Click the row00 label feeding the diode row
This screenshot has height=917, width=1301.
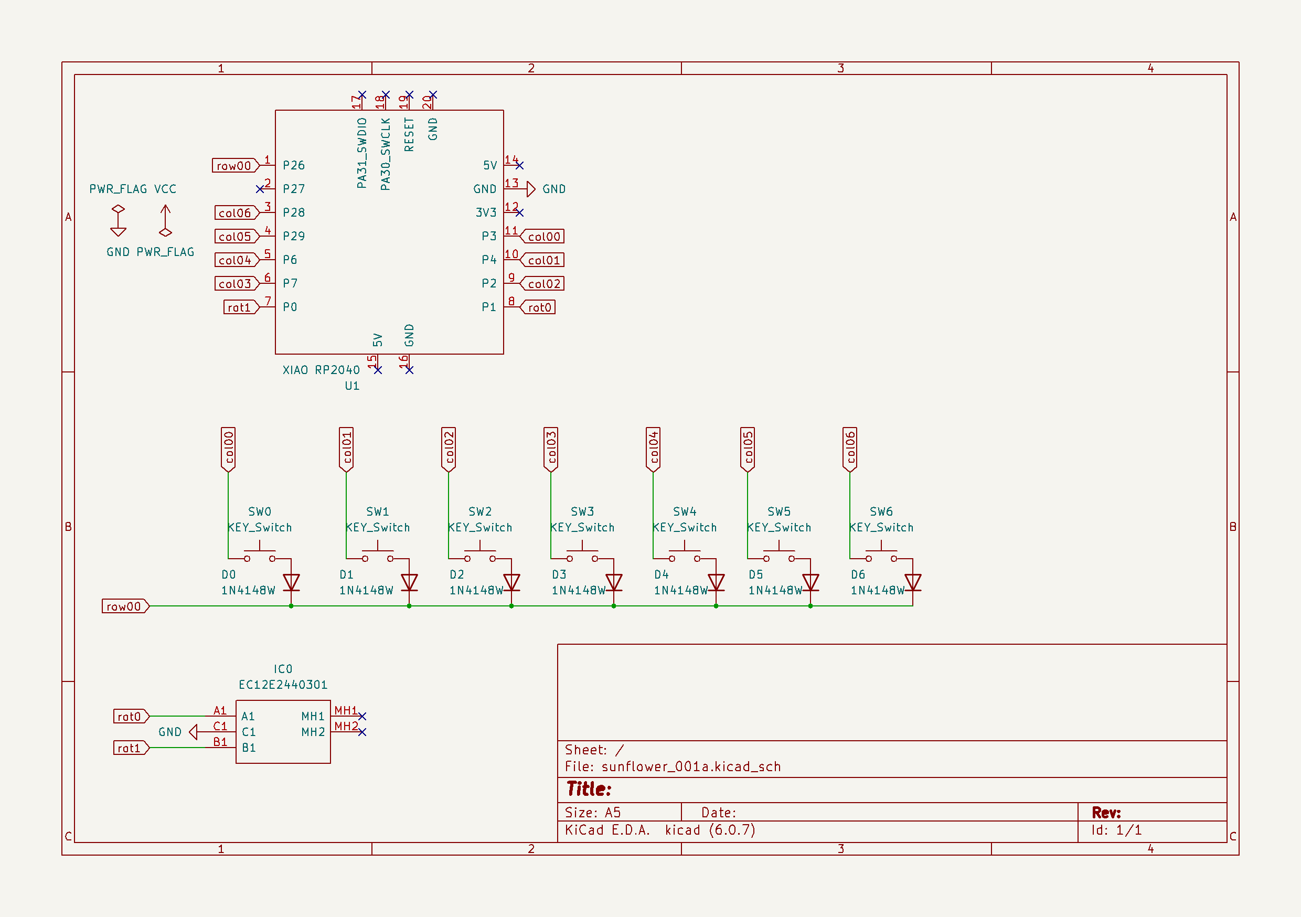125,606
